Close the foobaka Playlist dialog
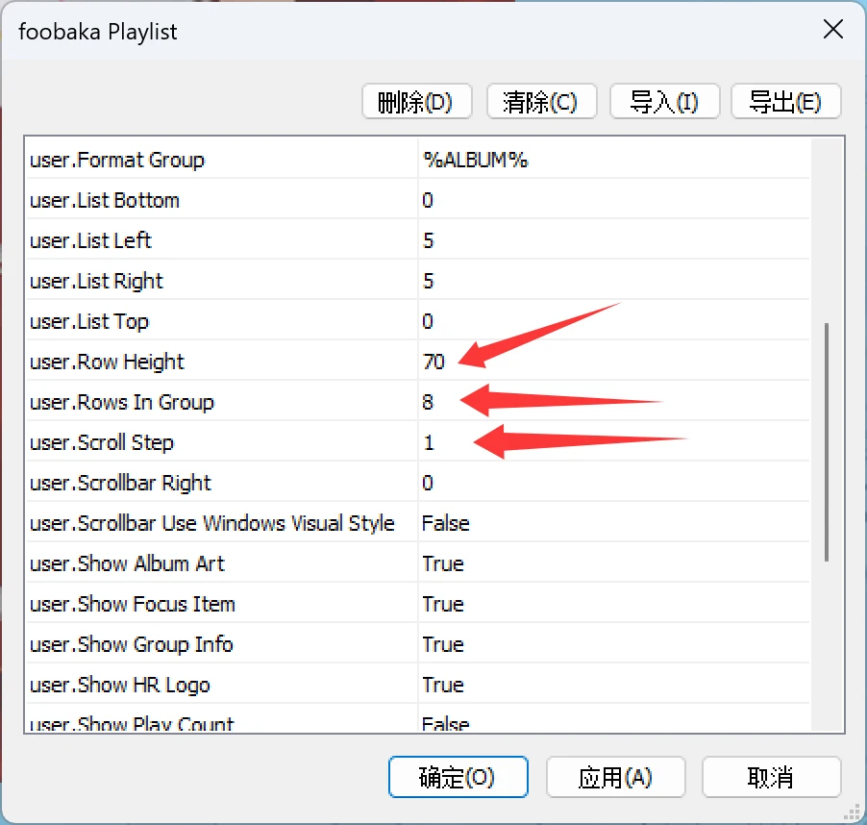Viewport: 867px width, 825px height. click(x=832, y=29)
